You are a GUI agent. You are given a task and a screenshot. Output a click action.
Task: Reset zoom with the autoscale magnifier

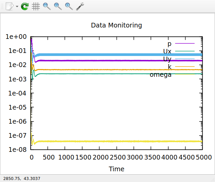click(x=69, y=6)
